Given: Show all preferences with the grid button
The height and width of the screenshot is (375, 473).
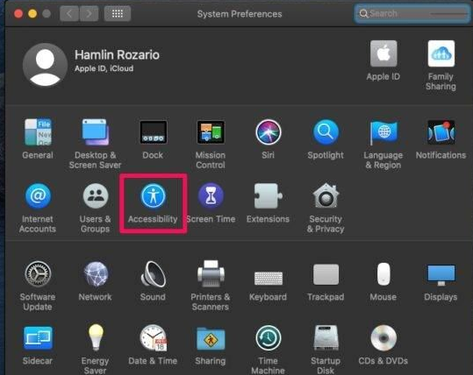Looking at the screenshot, I should pyautogui.click(x=118, y=13).
